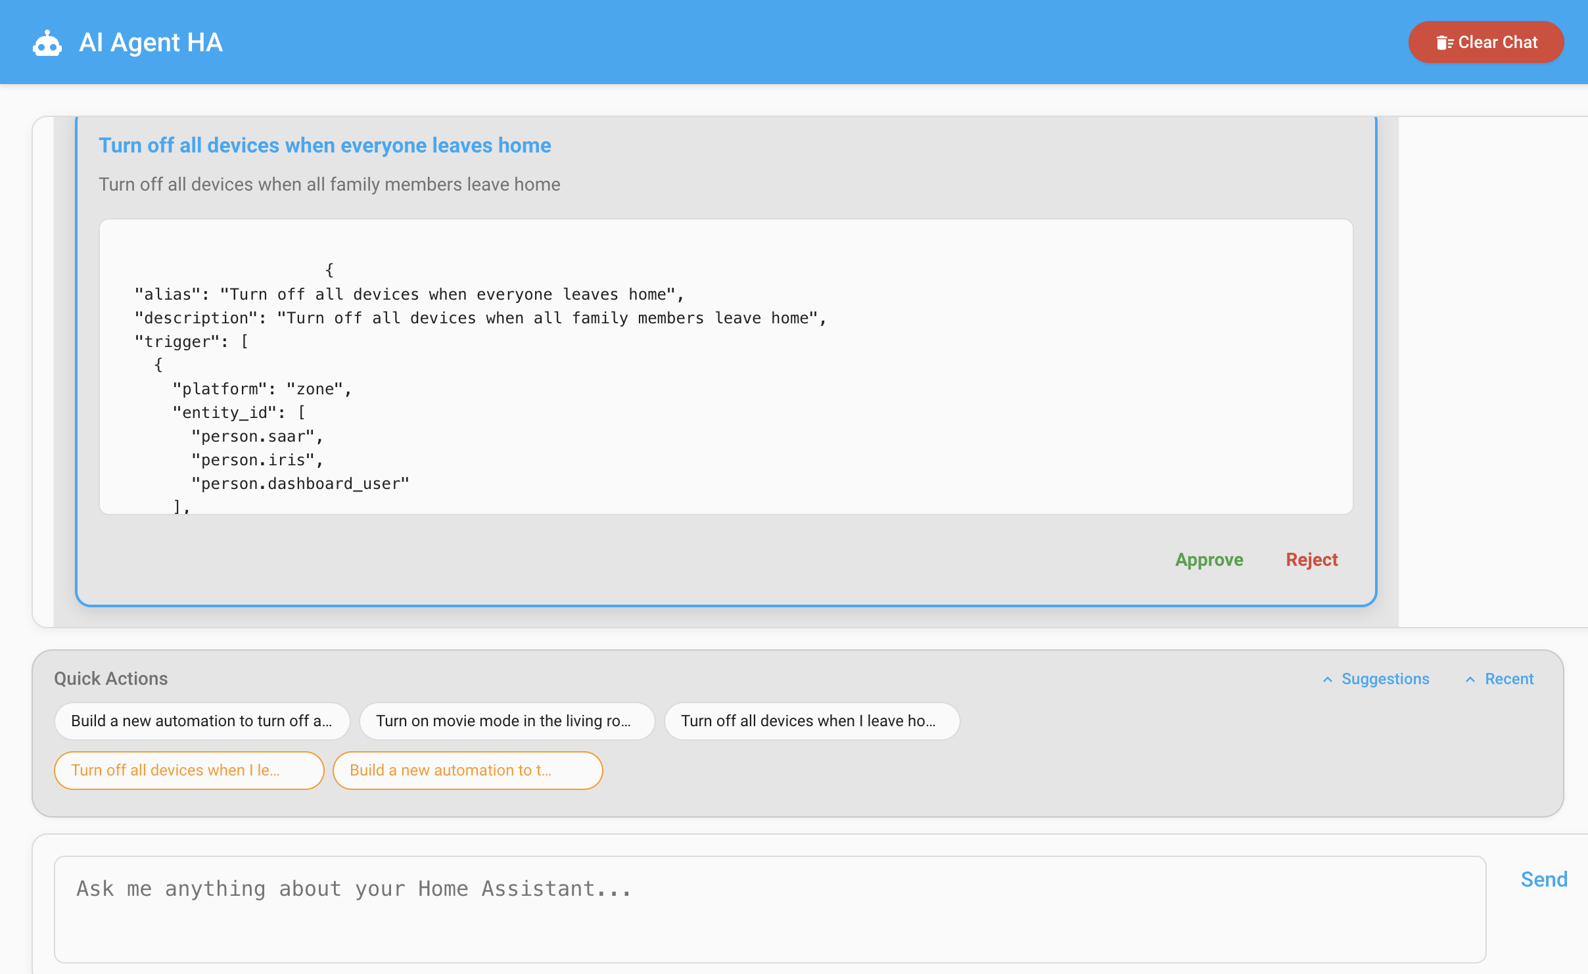The image size is (1588, 974).
Task: Pick recent 'Build a new automation to t...' chip
Action: pyautogui.click(x=467, y=770)
